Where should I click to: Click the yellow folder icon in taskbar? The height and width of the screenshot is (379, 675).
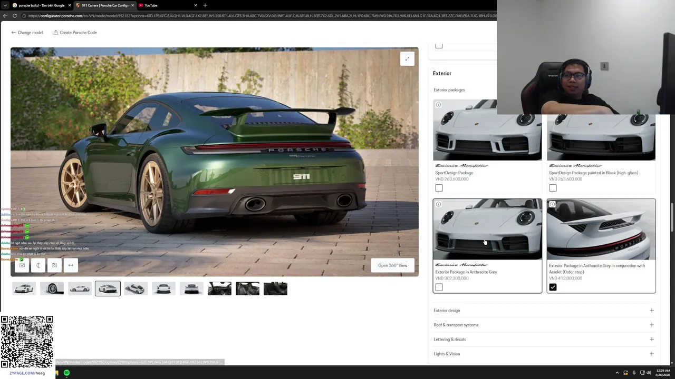point(56,373)
